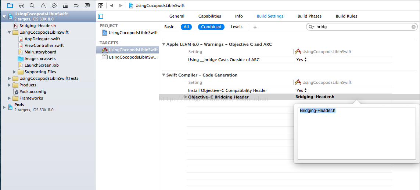Change the __bridge Casts Outside of ARC value

(301, 60)
